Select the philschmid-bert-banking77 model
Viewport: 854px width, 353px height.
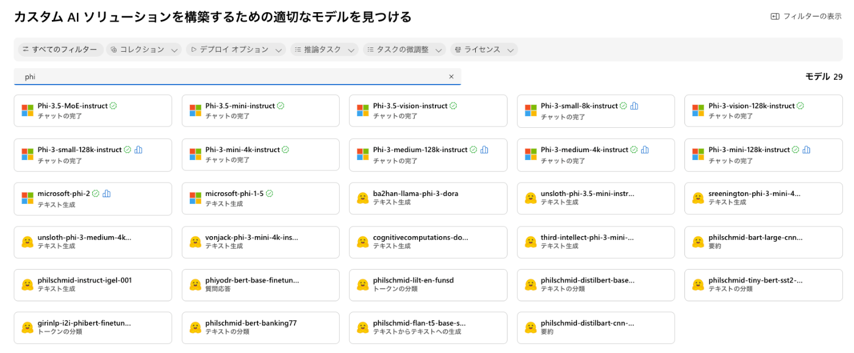coord(260,327)
